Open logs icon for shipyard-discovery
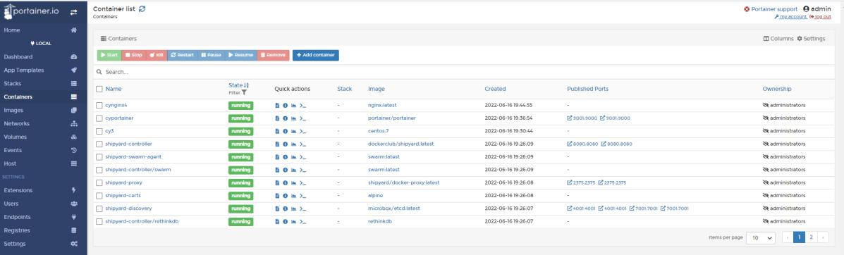 pos(276,209)
